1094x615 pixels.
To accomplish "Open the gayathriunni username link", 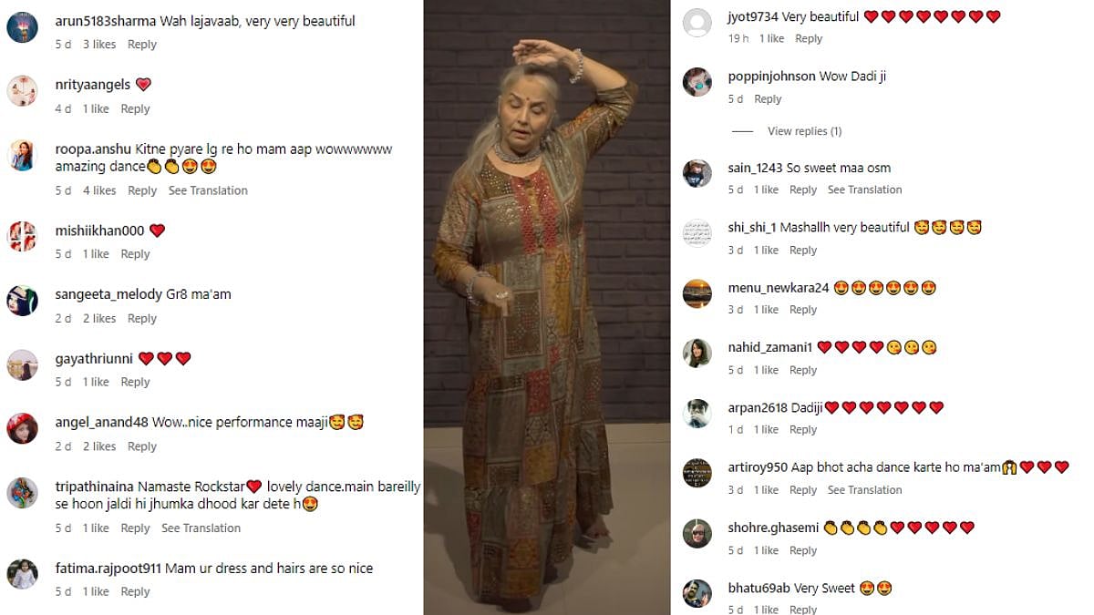I will pos(94,359).
